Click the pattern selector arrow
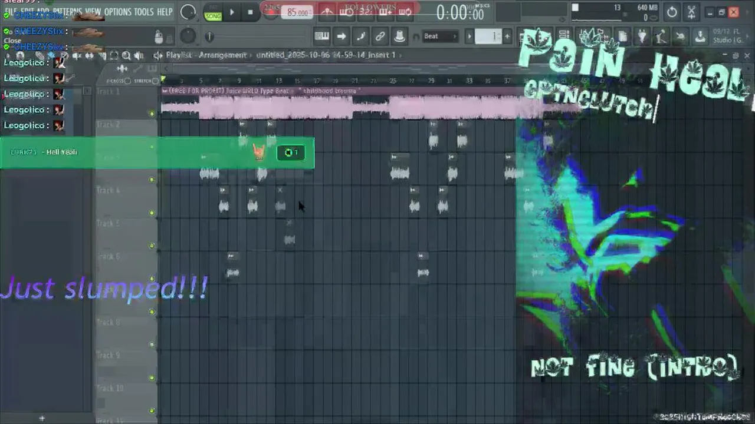 tap(470, 37)
